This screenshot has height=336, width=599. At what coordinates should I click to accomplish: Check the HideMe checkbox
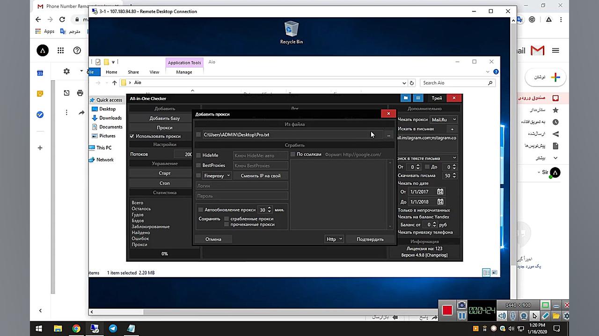[x=198, y=155]
